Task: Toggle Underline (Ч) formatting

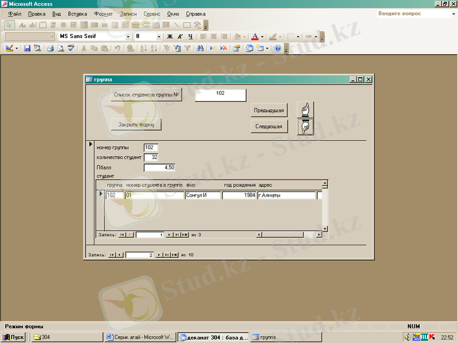Action: pos(190,37)
